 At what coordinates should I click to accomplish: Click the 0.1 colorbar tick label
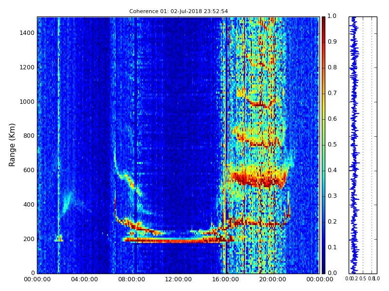[332, 247]
